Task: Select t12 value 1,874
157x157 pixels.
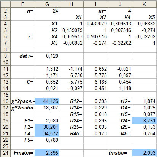Action: point(144,101)
